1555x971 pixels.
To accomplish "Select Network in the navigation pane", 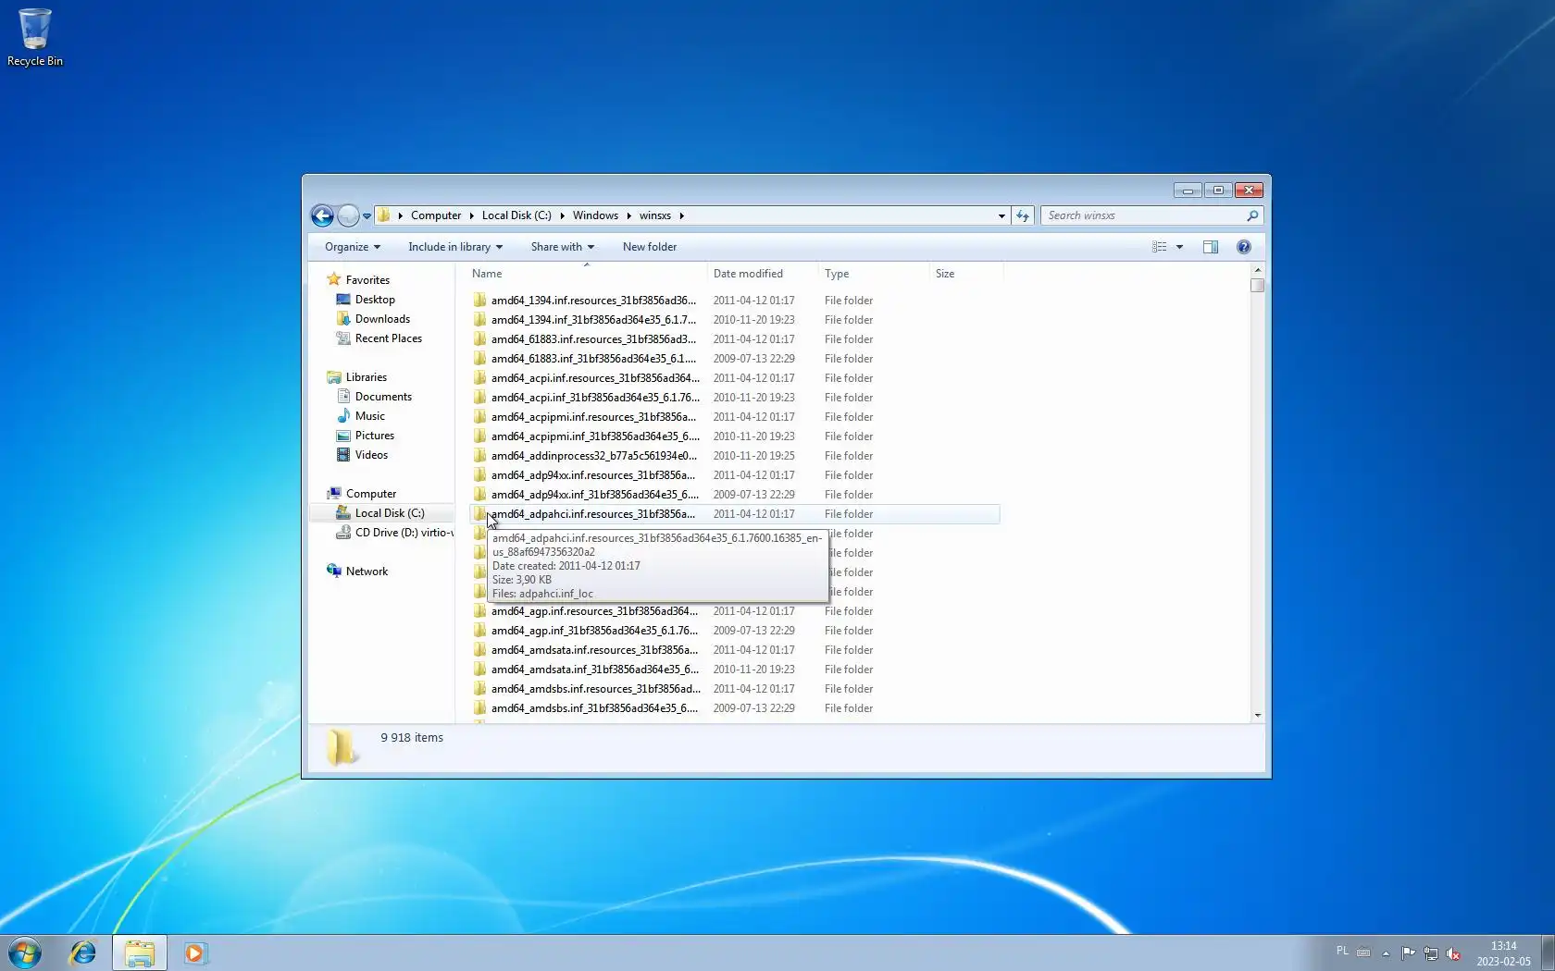I will pyautogui.click(x=367, y=572).
